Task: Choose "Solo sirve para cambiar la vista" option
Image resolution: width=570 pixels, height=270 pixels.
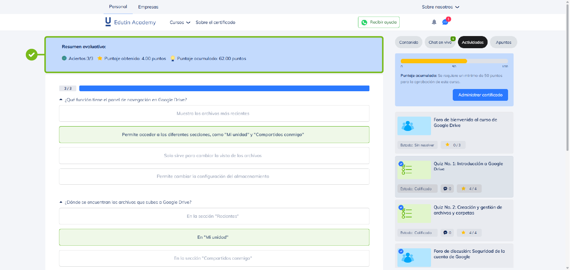Action: (214, 156)
